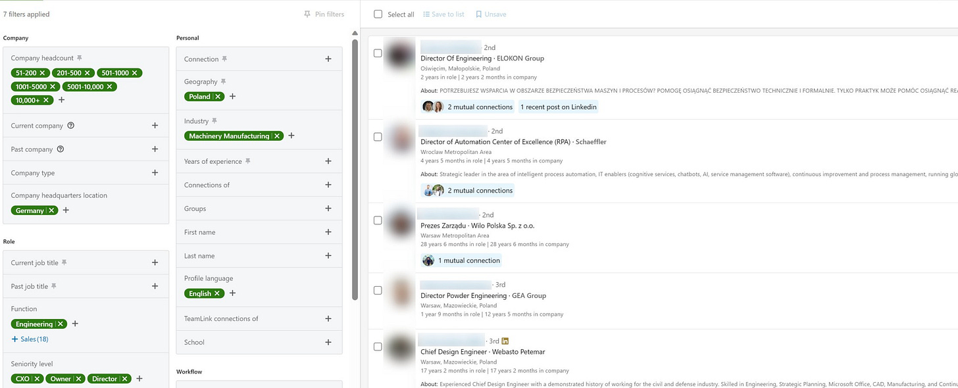Click the Current company help icon
958x388 pixels.
pyautogui.click(x=71, y=126)
